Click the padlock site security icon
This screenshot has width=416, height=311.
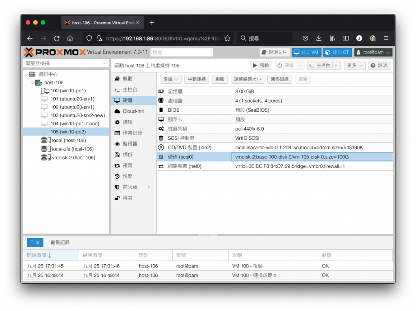[99, 38]
